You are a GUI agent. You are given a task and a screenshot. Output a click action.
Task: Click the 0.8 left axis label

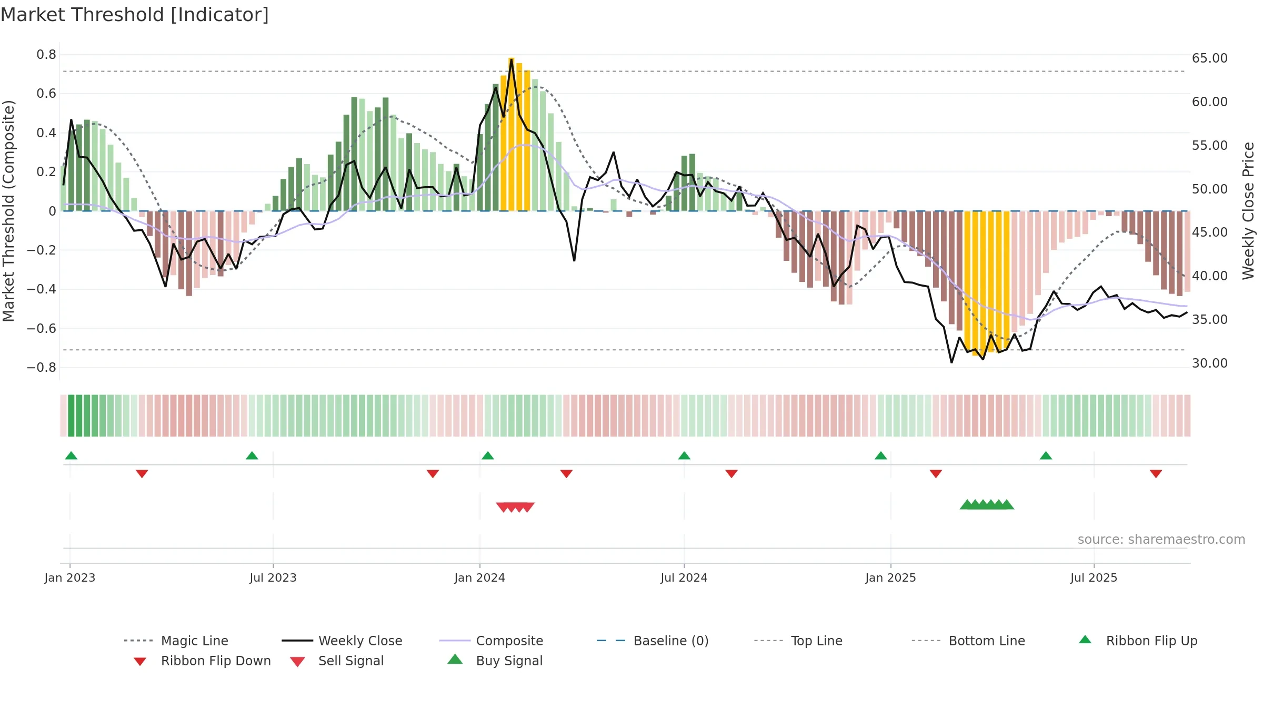46,54
